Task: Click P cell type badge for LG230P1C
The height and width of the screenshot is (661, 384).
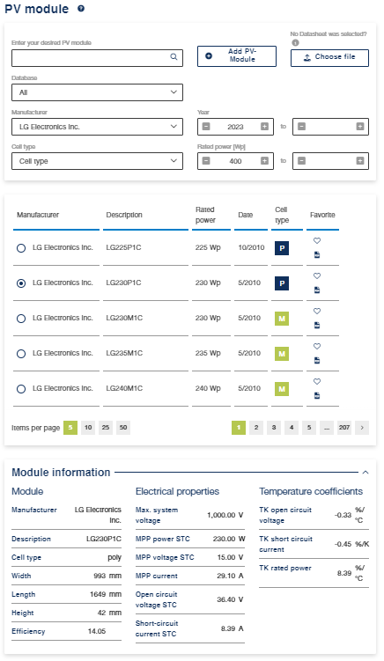Action: pos(282,283)
